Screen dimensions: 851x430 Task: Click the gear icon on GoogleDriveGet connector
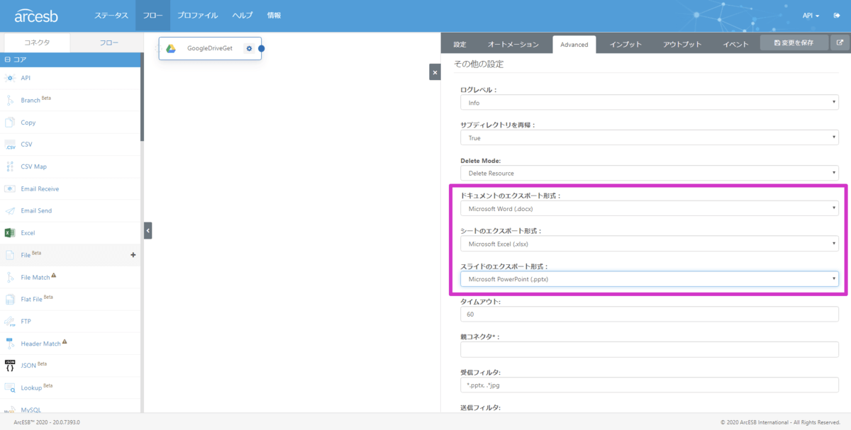[x=249, y=49]
